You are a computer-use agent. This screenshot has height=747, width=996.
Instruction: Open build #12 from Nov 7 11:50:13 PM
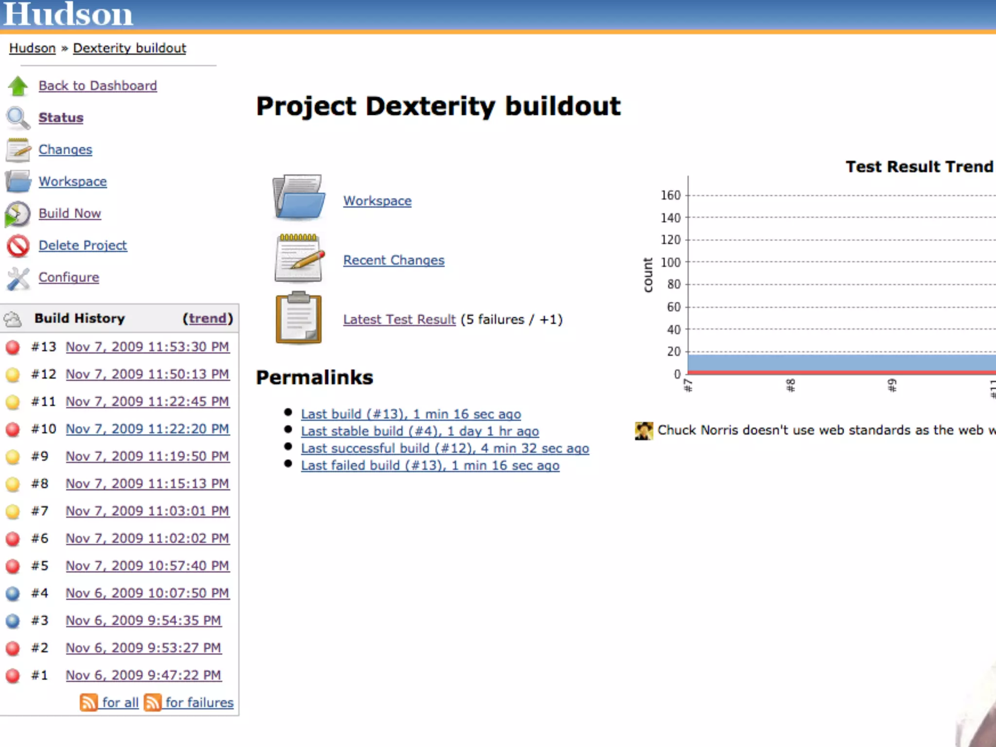(x=147, y=374)
